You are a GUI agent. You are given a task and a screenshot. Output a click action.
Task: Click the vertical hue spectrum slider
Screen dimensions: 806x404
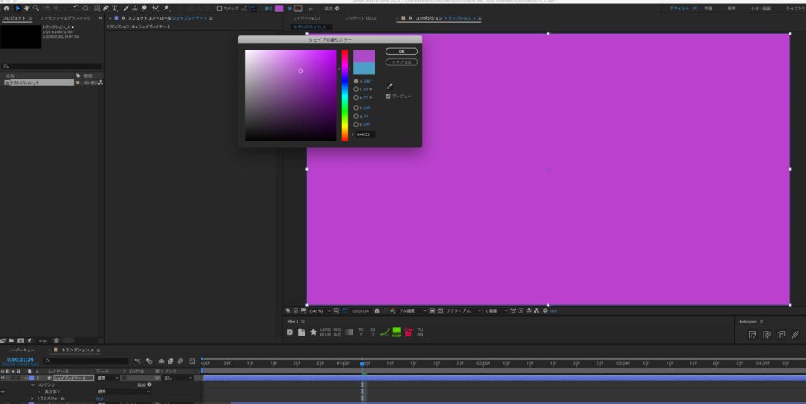click(x=345, y=95)
